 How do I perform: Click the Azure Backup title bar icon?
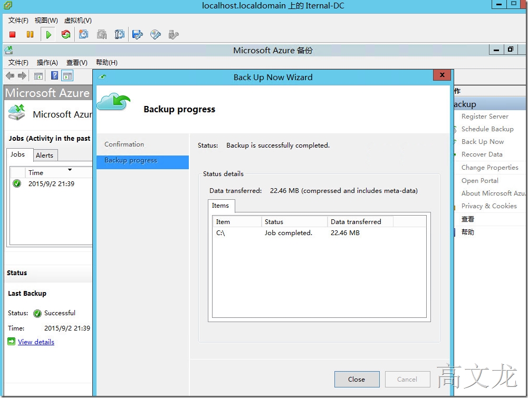pos(9,50)
